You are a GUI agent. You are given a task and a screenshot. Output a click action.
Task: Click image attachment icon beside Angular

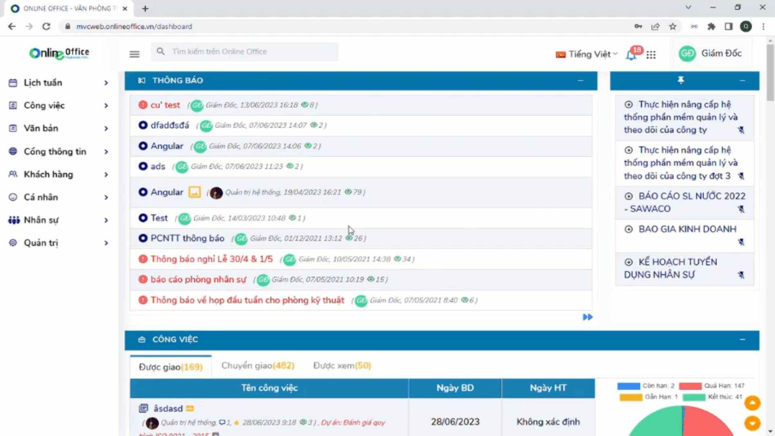coord(195,192)
